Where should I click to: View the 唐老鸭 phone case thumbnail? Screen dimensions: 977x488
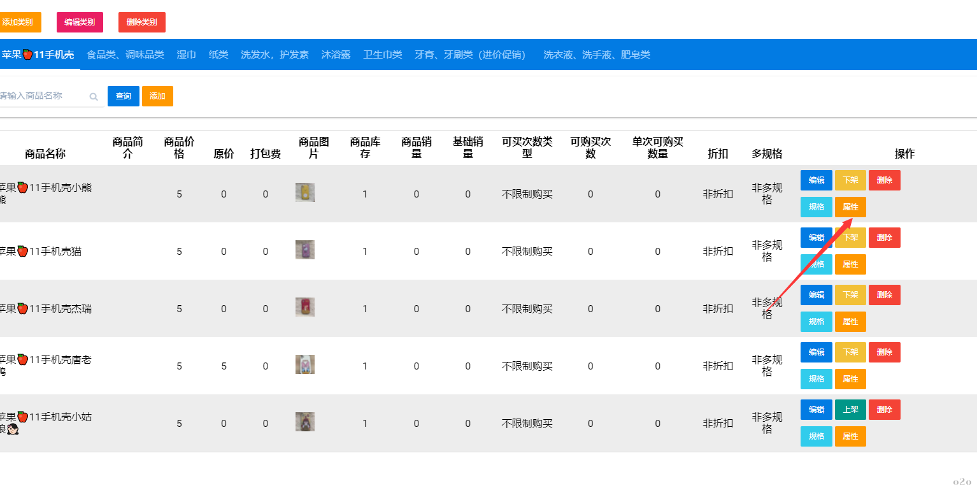(305, 364)
